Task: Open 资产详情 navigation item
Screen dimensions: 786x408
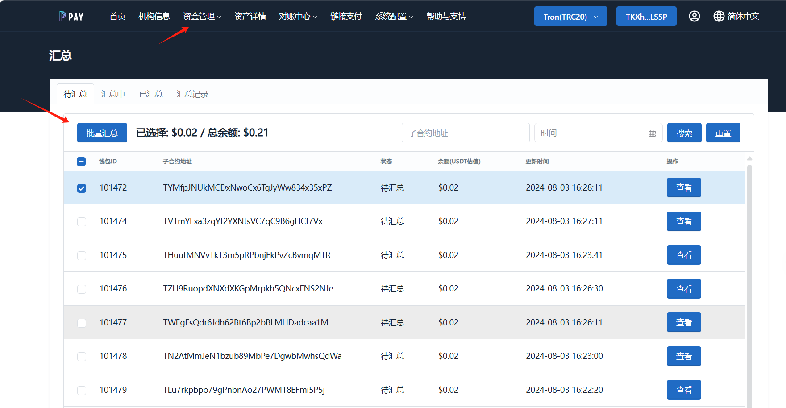Action: coord(250,17)
